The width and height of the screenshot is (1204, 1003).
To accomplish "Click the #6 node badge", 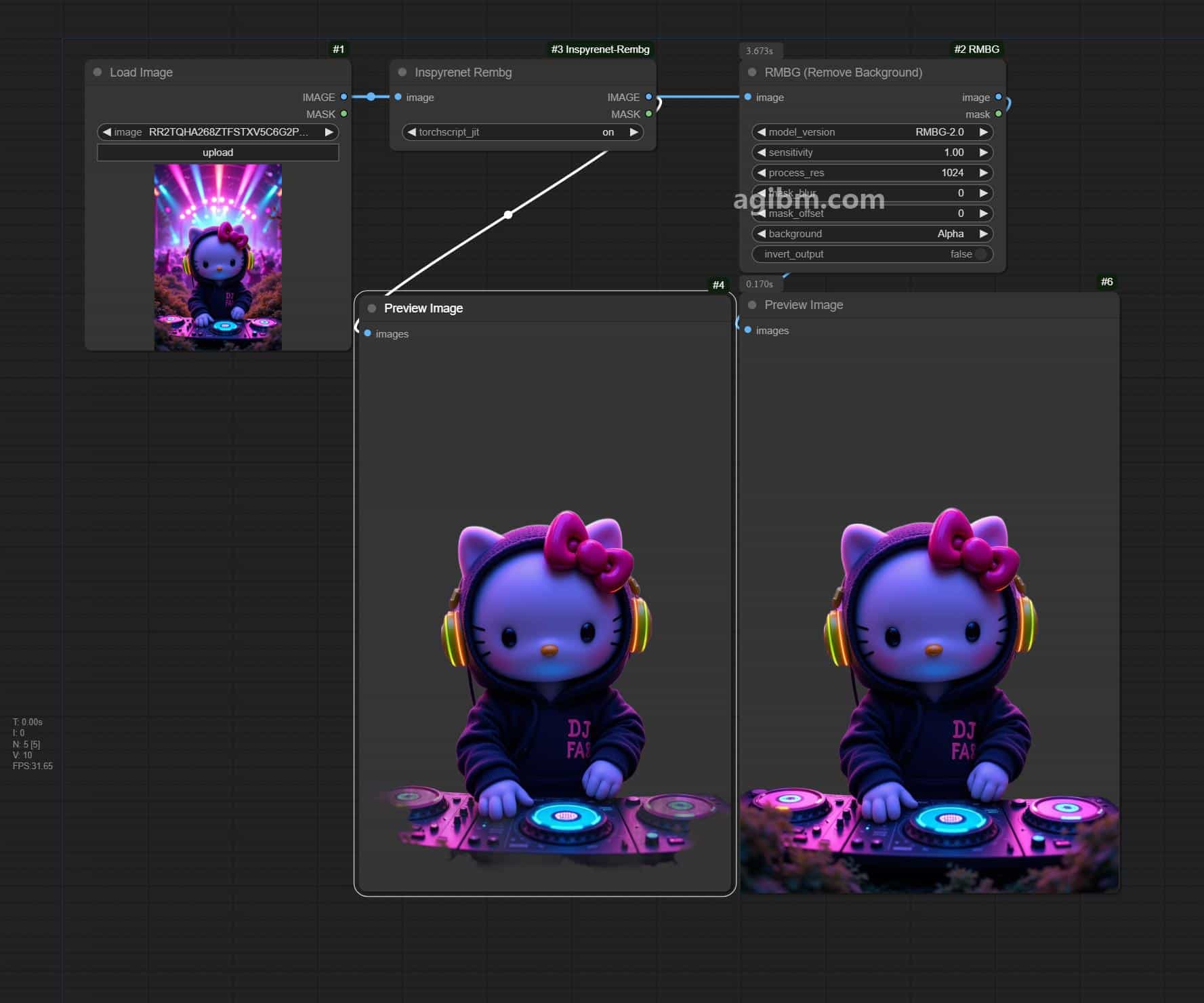I will click(1106, 281).
